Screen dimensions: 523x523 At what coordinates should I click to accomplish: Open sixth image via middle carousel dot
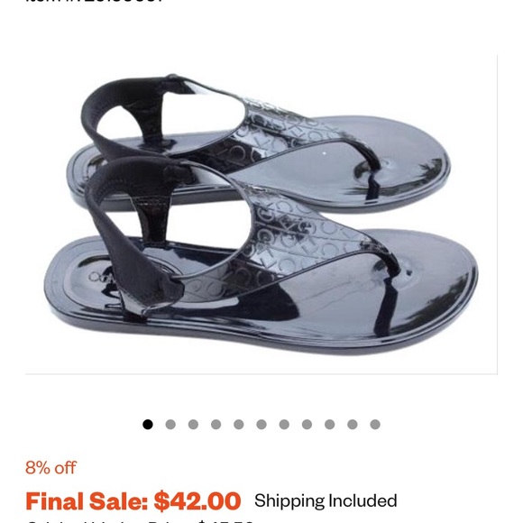pyautogui.click(x=261, y=425)
